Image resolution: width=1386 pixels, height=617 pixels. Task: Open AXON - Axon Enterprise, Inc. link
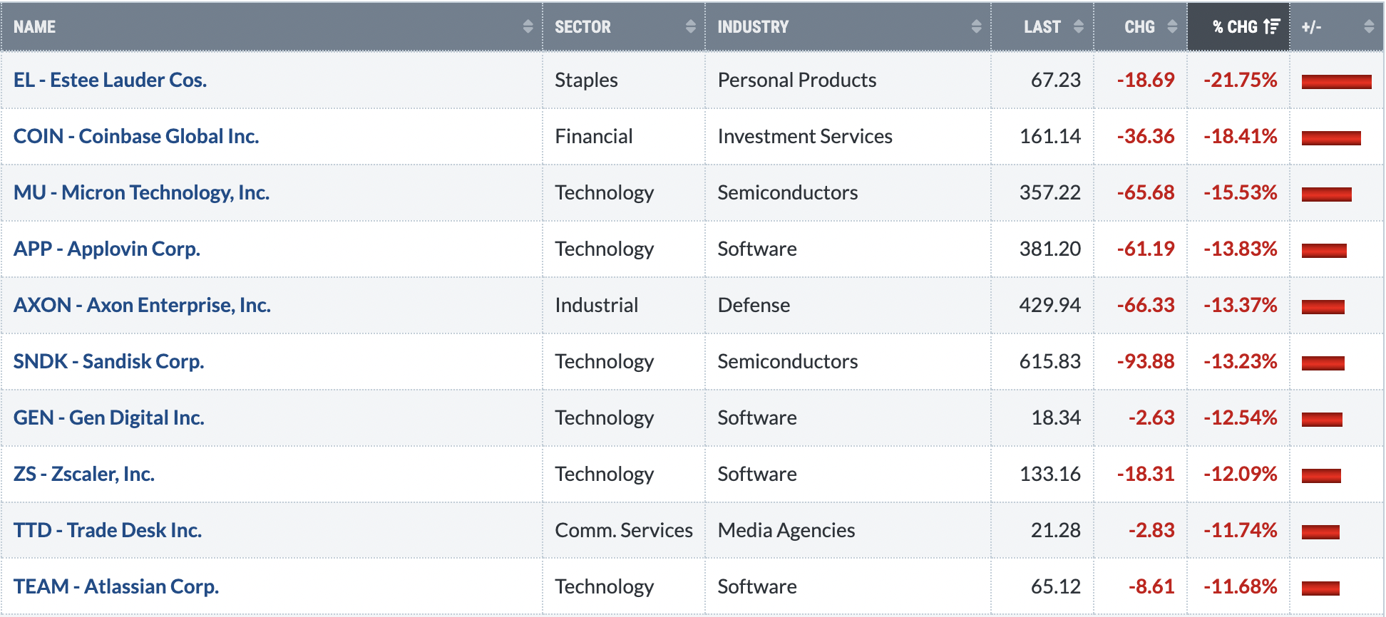[x=142, y=305]
